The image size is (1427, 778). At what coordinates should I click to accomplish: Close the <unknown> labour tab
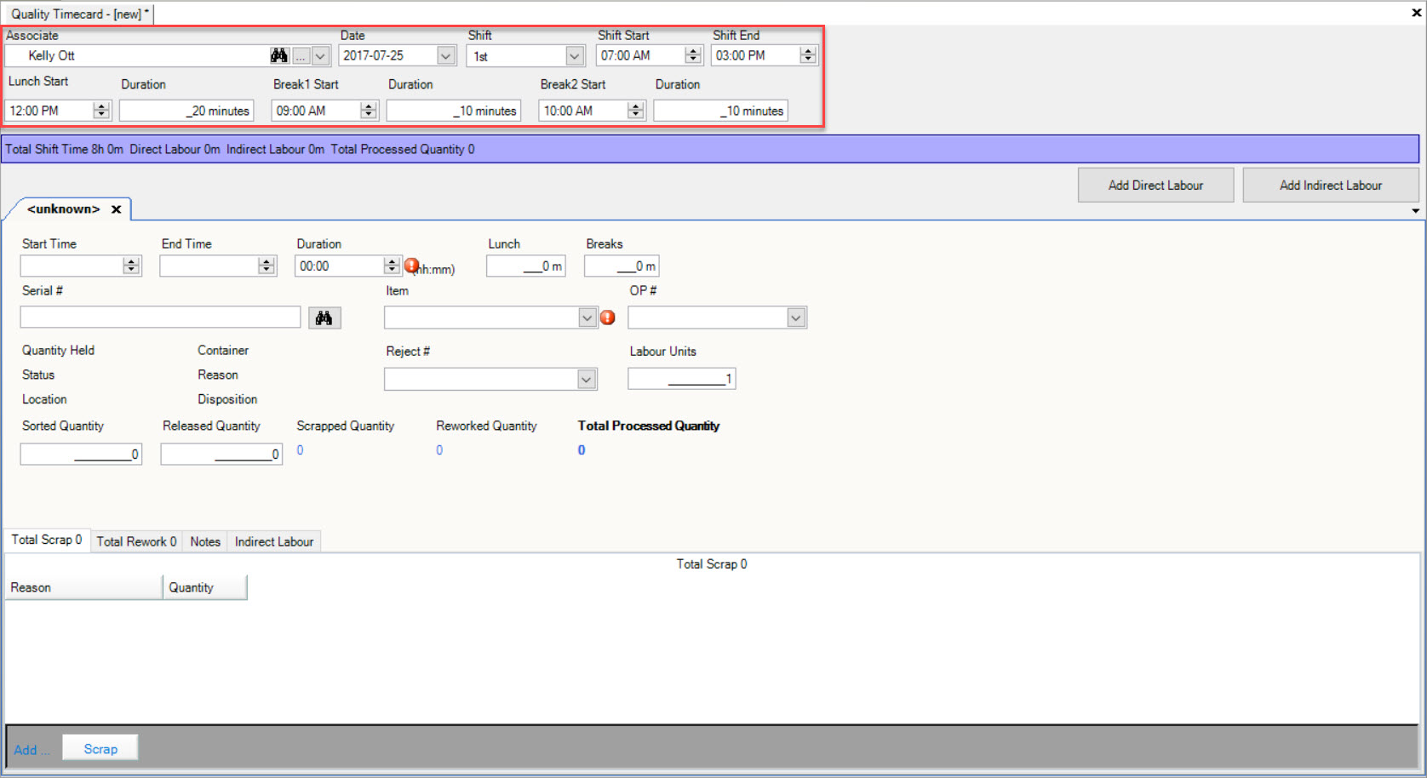pyautogui.click(x=117, y=209)
